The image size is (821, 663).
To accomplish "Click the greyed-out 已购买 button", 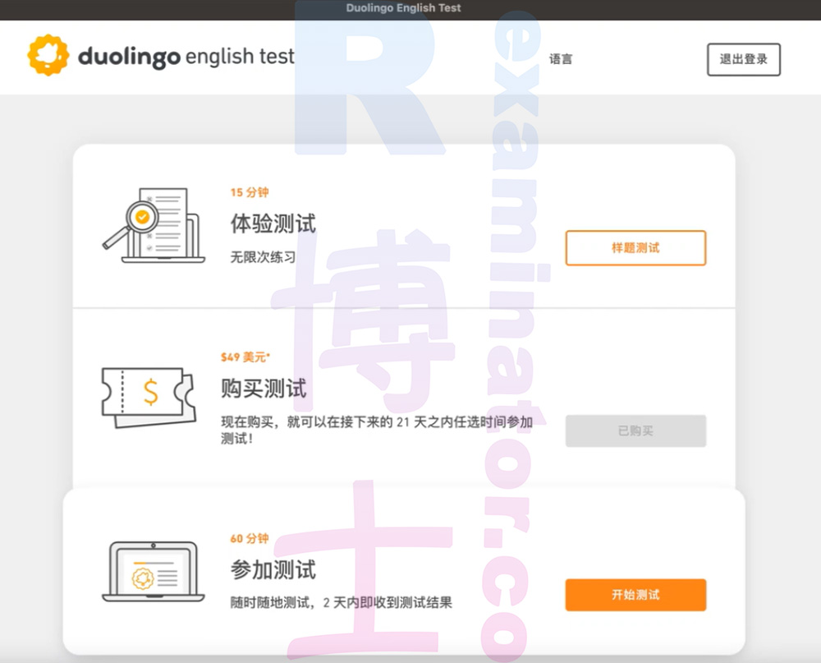I will click(635, 430).
